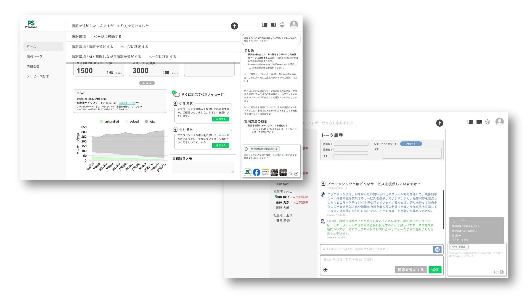Open 個別トーク in the left sidebar
The image size is (530, 298).
(35, 56)
